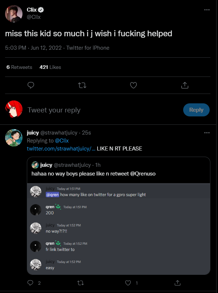Screen dimensions: 218x293
Task: View the 421 Likes list
Action: (50, 67)
